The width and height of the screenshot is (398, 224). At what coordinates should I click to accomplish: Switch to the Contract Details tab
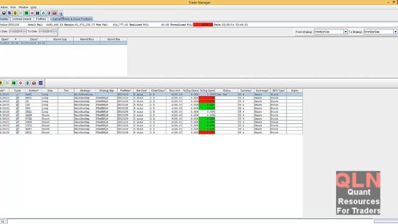(22, 19)
